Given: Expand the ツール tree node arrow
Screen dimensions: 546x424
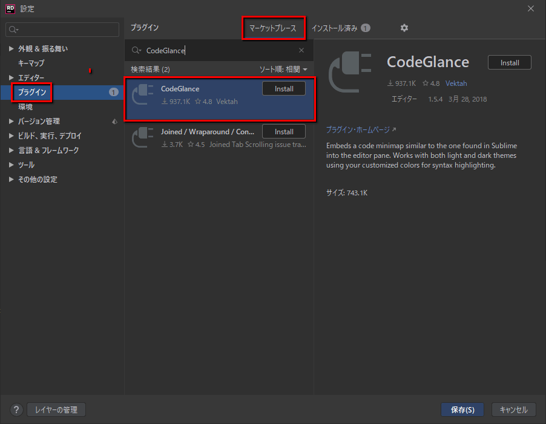Looking at the screenshot, I should point(11,165).
